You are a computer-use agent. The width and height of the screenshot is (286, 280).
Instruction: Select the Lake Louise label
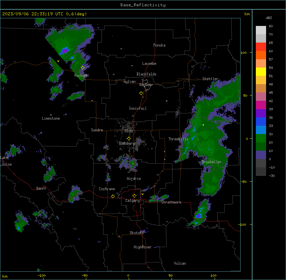[6, 161]
